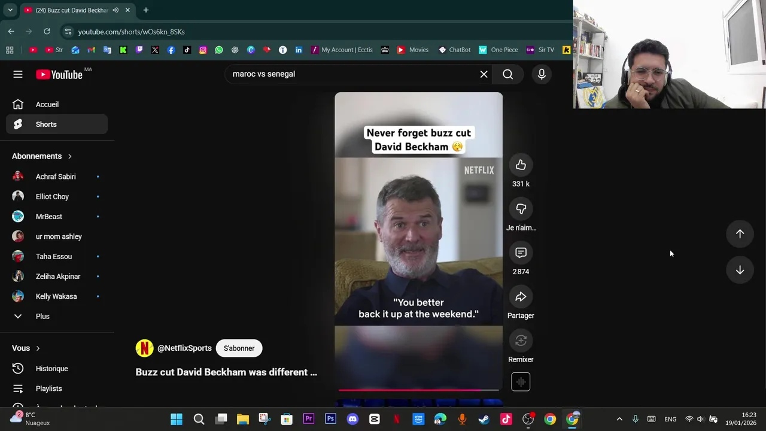The image size is (766, 431).
Task: Expand the Abonnements section chevron
Action: pos(69,156)
